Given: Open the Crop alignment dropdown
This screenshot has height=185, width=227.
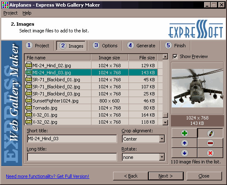Looking at the screenshot, I should (162, 139).
